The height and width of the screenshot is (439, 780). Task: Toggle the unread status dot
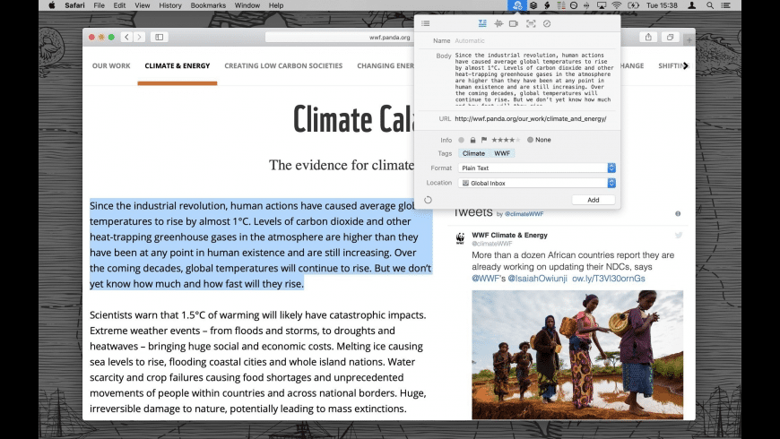click(461, 140)
